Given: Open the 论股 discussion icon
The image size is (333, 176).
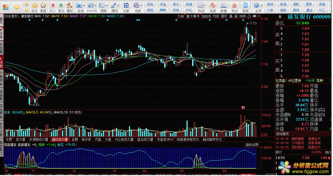Looking at the screenshot, I should (126, 7).
